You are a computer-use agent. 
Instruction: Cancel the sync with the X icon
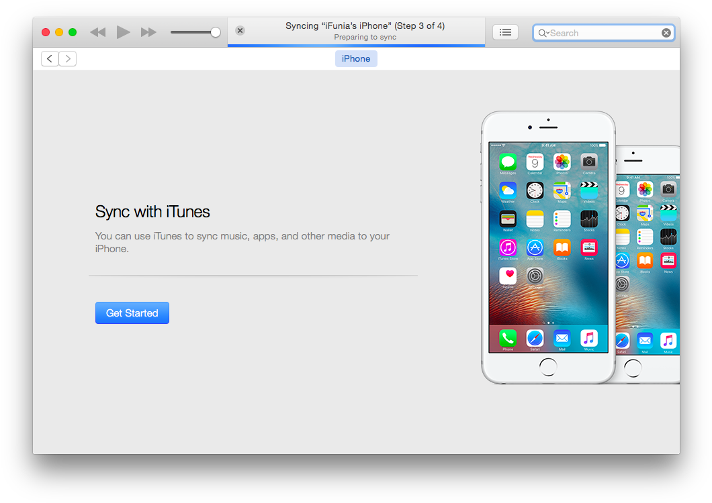click(240, 30)
